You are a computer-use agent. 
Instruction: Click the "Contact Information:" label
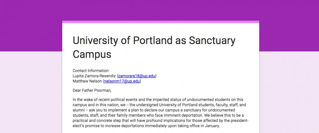pyautogui.click(x=91, y=71)
